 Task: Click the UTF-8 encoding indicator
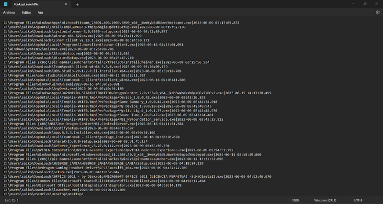tap(358, 200)
